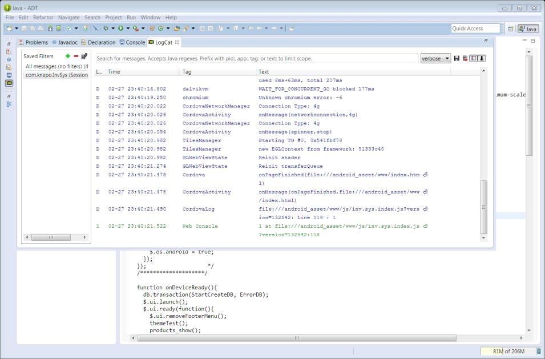Click the Text column header
The width and height of the screenshot is (545, 359).
[353, 71]
